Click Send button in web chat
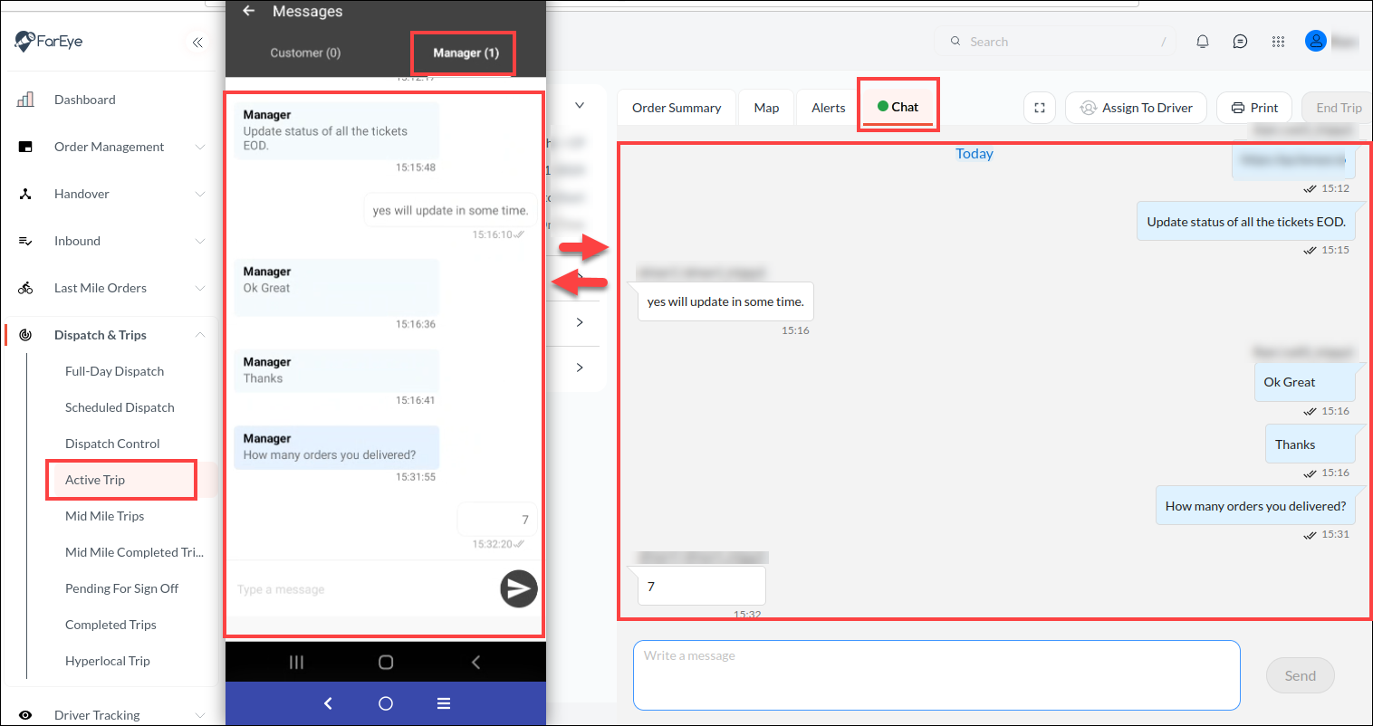This screenshot has height=726, width=1373. [x=1300, y=675]
